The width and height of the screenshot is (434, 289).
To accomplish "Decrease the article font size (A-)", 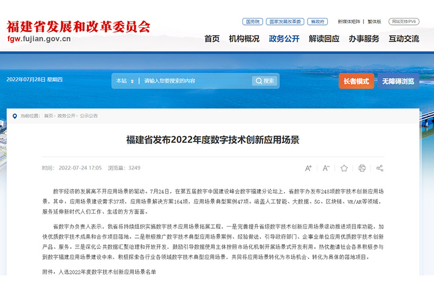I will 326,168.
